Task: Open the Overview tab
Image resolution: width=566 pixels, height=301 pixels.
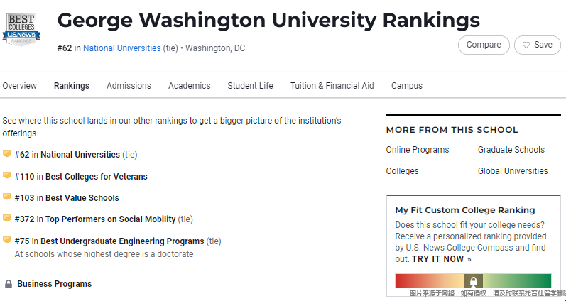Action: point(19,86)
